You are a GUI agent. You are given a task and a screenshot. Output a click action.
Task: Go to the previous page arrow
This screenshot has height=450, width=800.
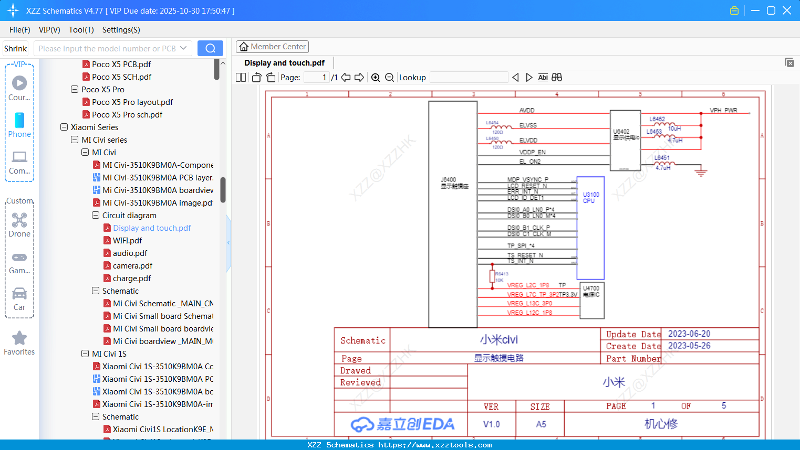tap(346, 78)
